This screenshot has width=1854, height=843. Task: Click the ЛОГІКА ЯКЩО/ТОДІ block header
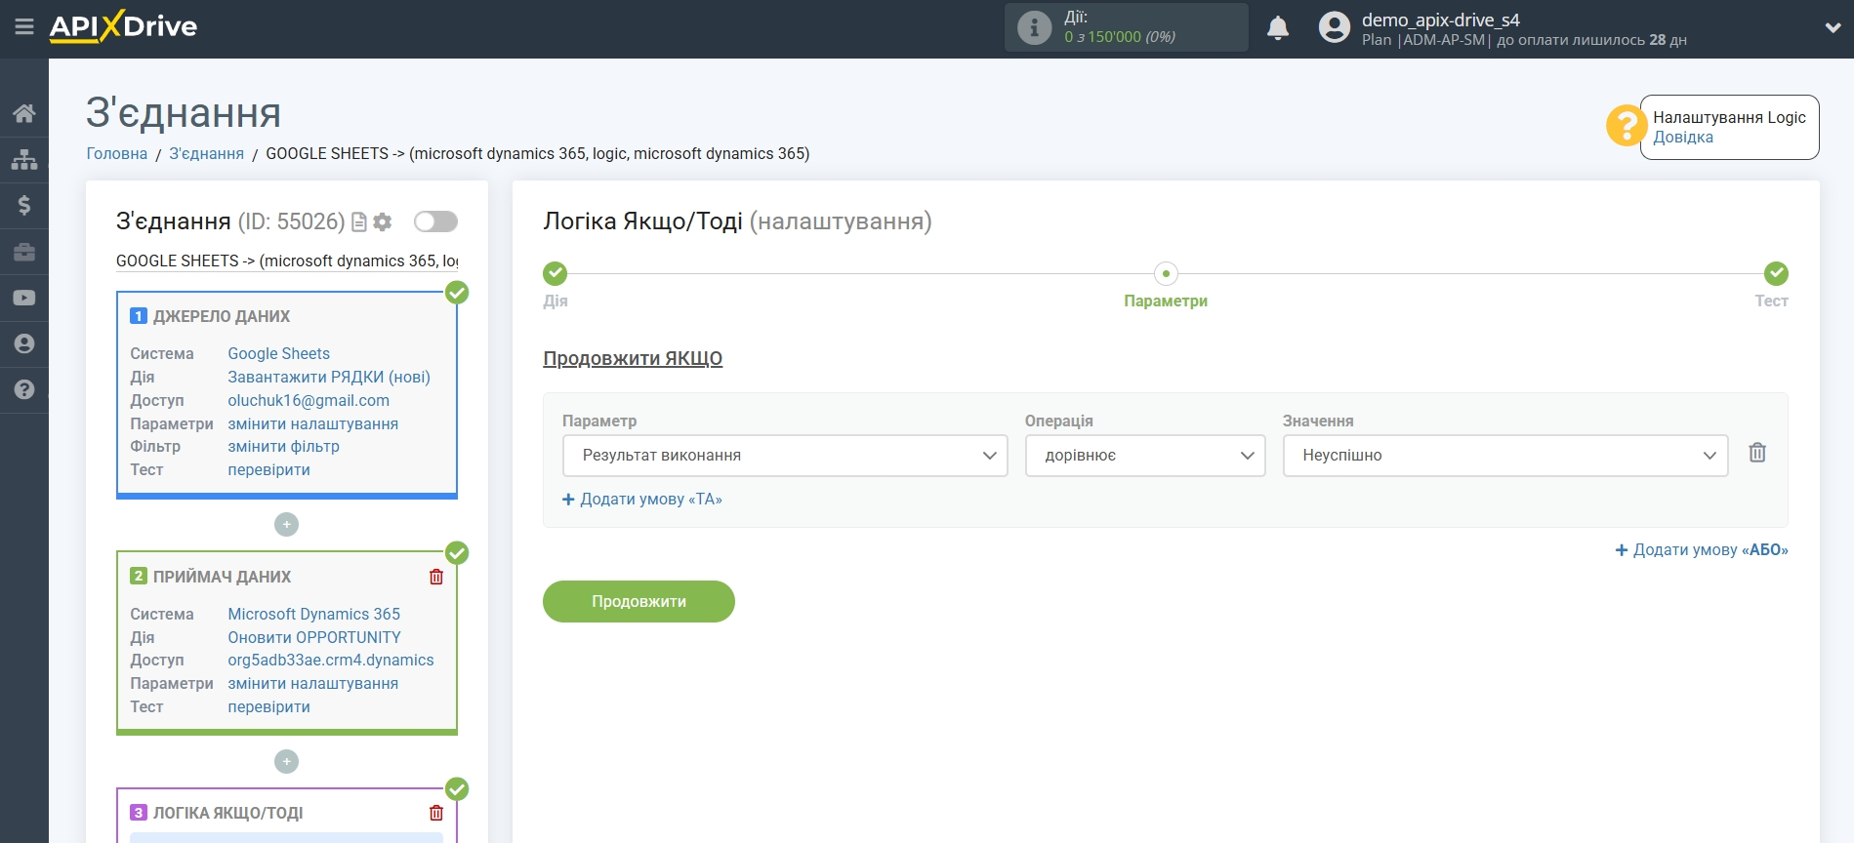click(227, 814)
